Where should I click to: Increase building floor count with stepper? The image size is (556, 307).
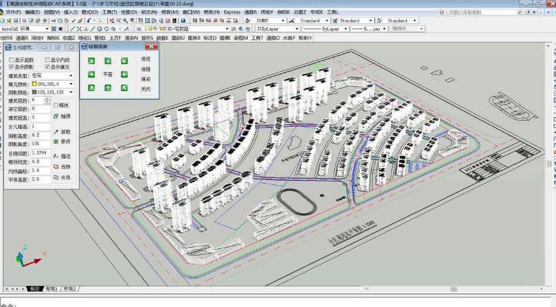tap(47, 99)
